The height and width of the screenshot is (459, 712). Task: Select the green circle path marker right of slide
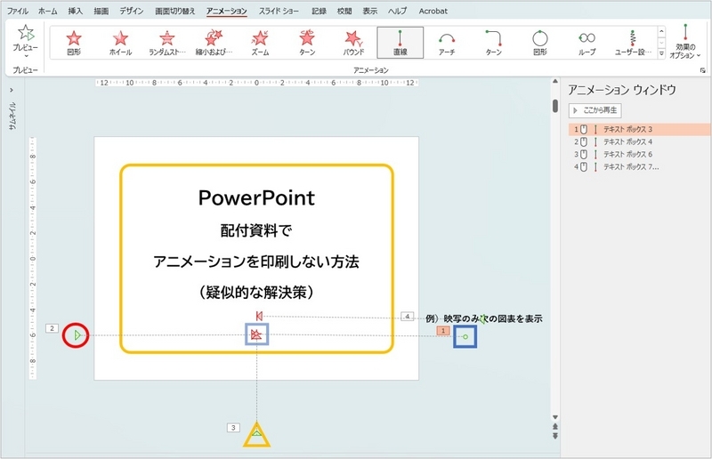click(465, 336)
